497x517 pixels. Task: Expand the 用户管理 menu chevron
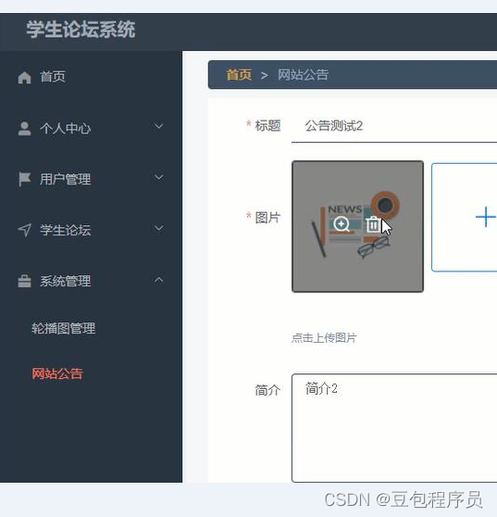[159, 177]
